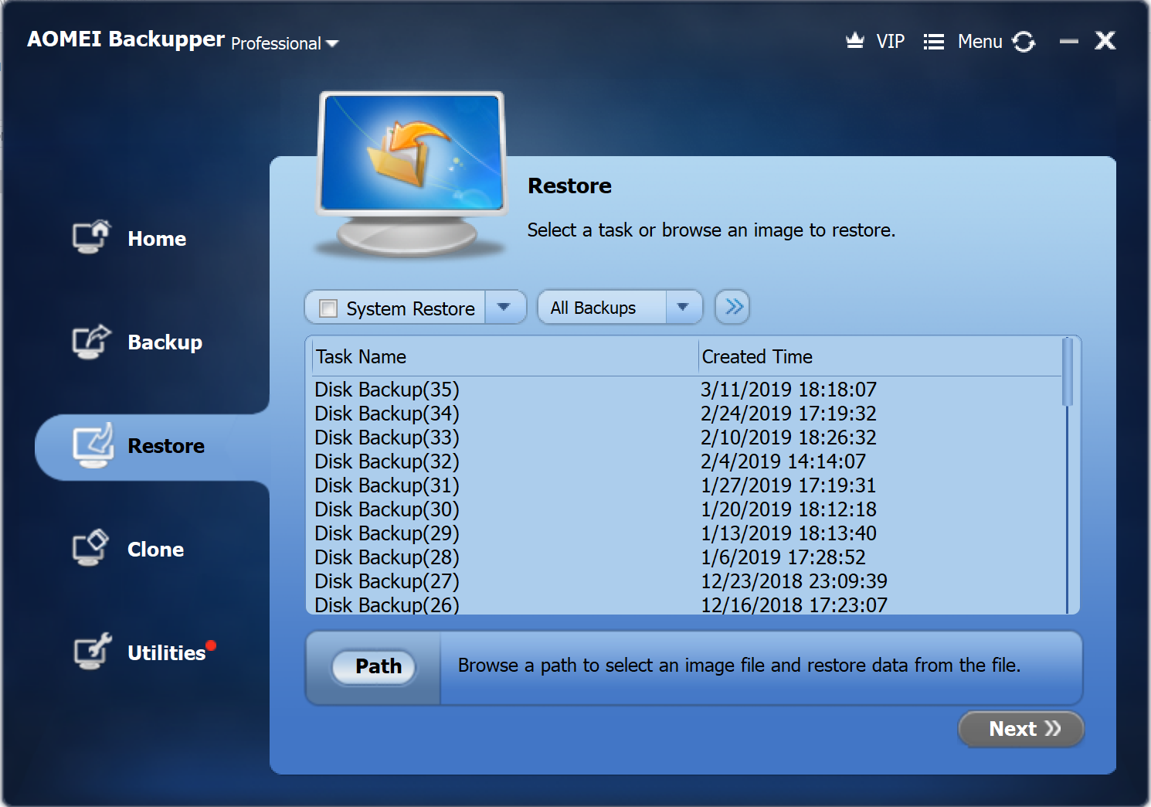Click the Clone sidebar icon

point(90,548)
